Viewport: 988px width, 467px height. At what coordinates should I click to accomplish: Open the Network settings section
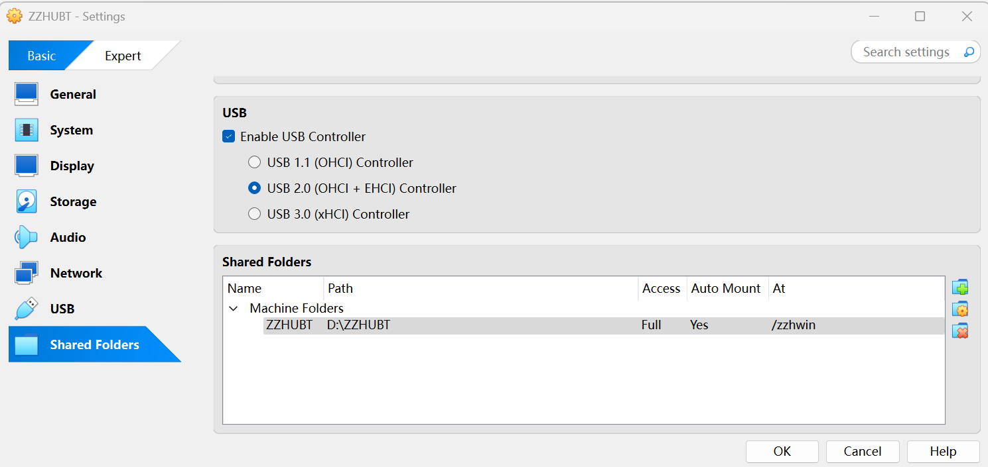76,274
